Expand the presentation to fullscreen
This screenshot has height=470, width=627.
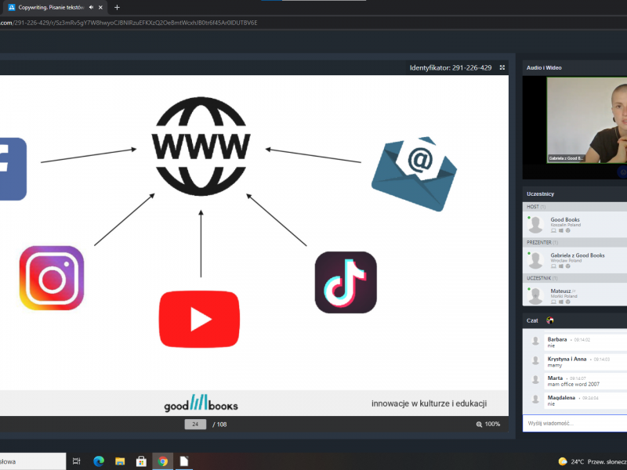click(502, 67)
